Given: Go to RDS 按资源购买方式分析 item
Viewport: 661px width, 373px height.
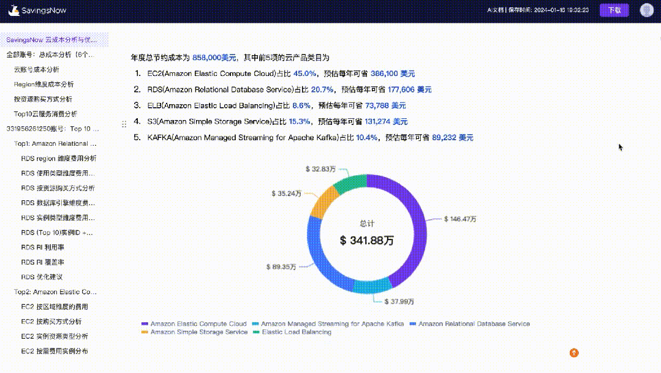Looking at the screenshot, I should [x=58, y=188].
